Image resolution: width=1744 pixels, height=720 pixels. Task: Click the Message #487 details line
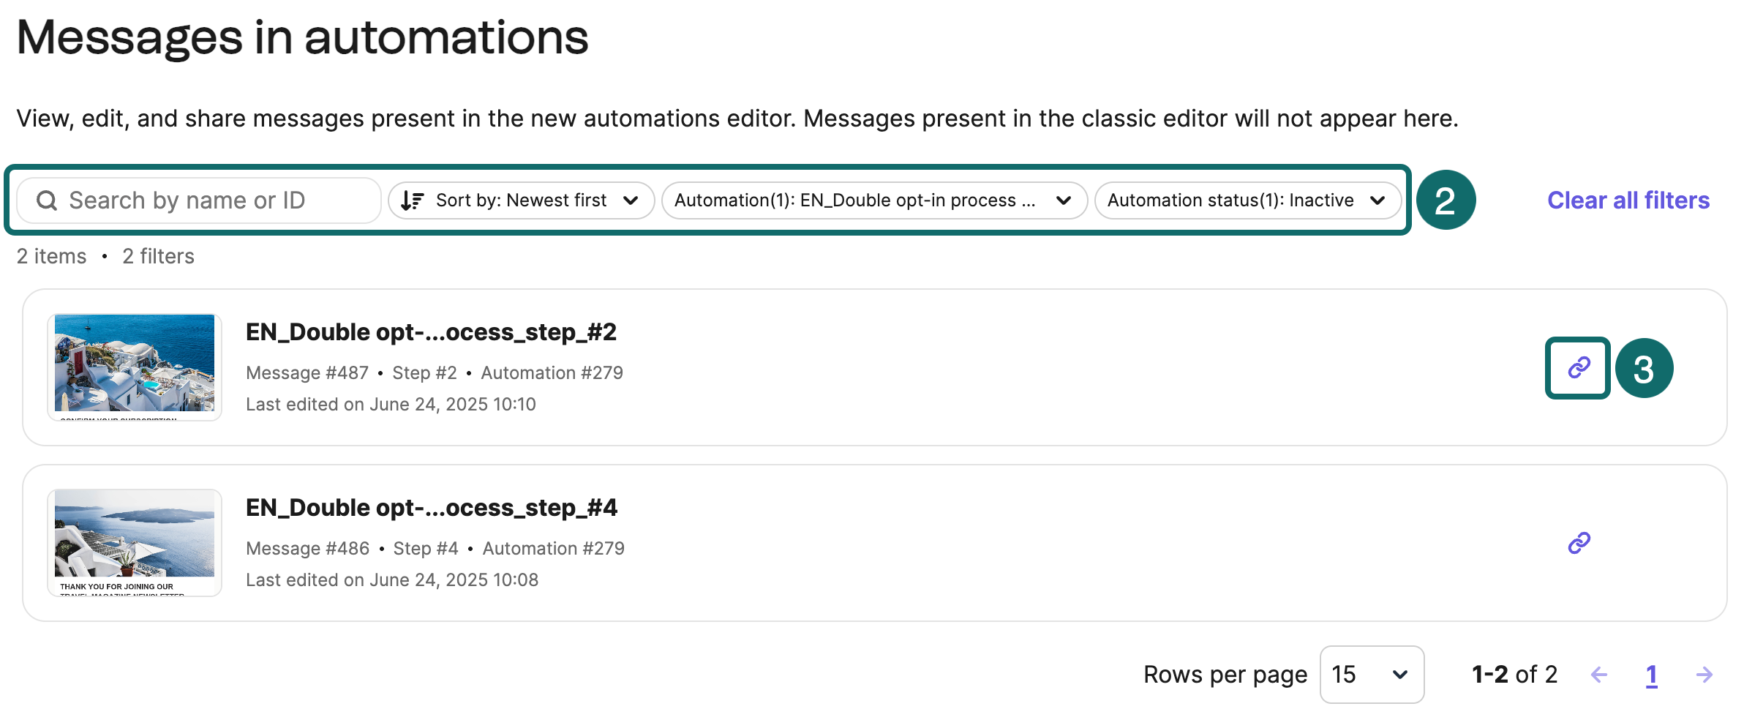point(434,373)
